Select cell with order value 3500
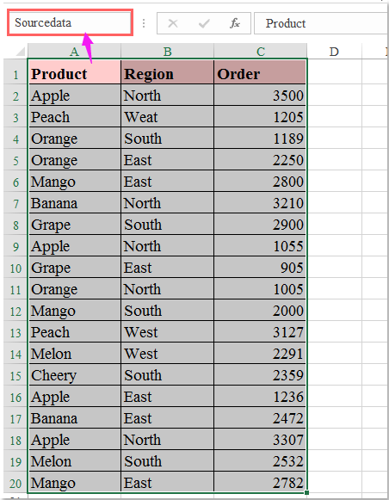This screenshot has height=500, width=389. [x=260, y=95]
